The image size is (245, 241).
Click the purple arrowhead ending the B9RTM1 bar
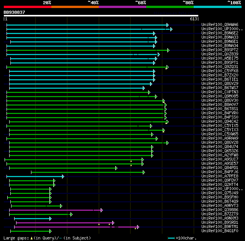138,227
